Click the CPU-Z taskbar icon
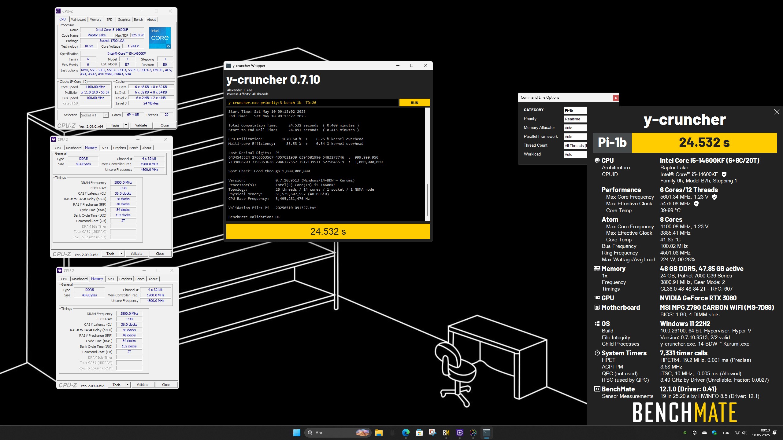 [459, 433]
